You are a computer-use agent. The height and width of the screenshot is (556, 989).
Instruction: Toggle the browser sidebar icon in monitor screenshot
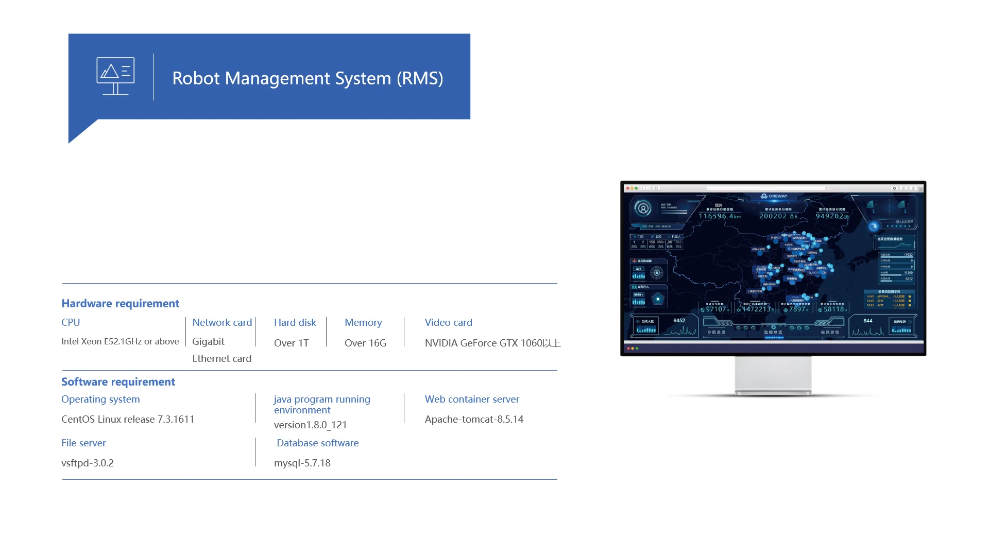656,188
